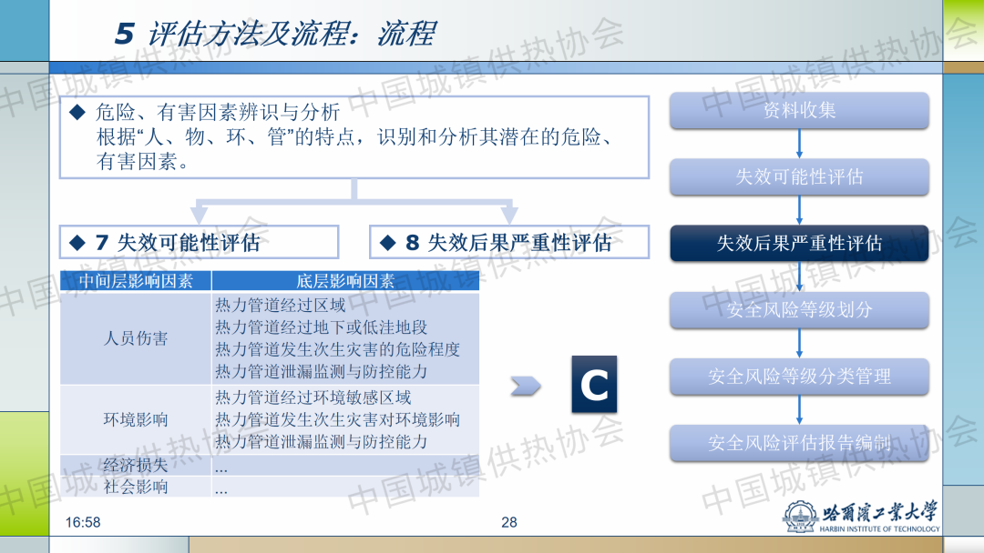Click the diamond bullet beside 8 失效后果严重性评估
Screen dimensions: 984x553
tap(387, 243)
